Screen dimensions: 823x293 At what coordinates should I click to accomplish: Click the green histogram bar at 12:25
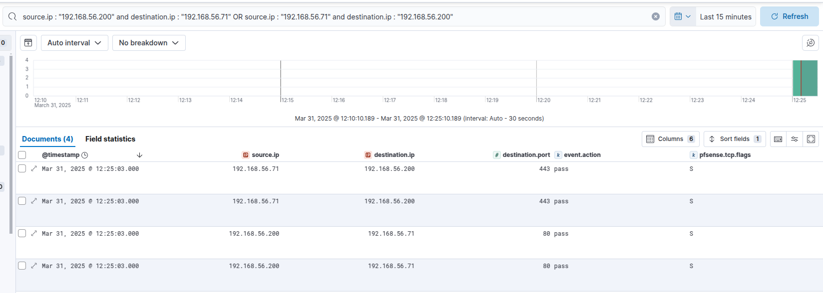[805, 78]
